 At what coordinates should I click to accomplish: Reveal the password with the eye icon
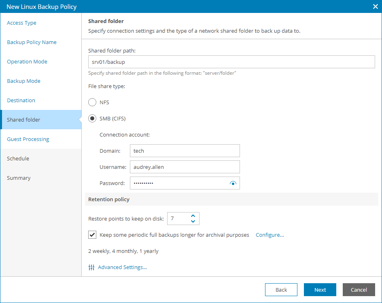(x=233, y=183)
